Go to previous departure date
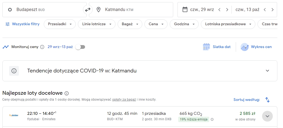The height and width of the screenshot is (128, 283). pyautogui.click(x=219, y=10)
